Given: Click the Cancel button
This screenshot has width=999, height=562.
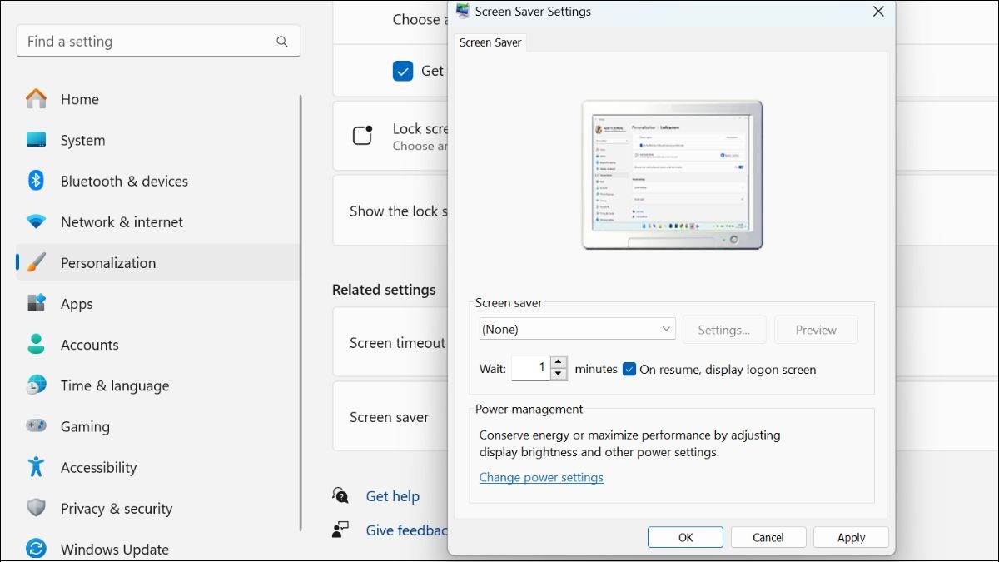Looking at the screenshot, I should click(x=768, y=537).
